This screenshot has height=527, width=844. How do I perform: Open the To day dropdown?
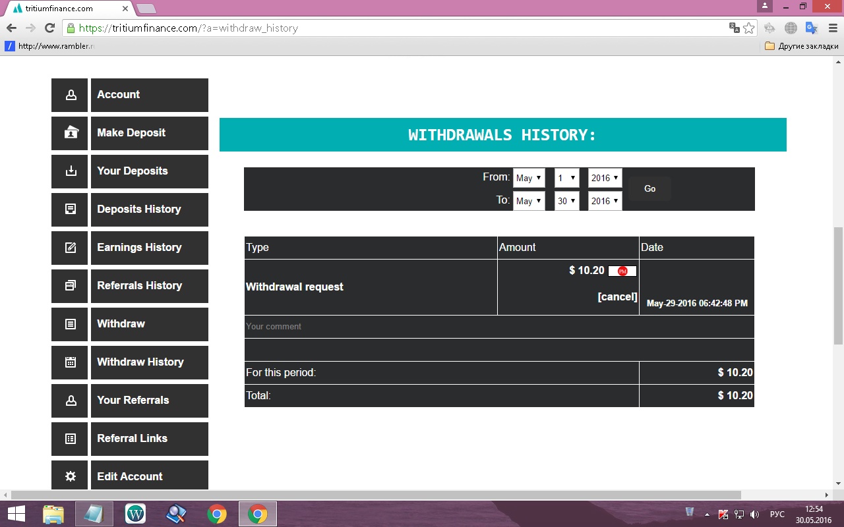pyautogui.click(x=566, y=201)
